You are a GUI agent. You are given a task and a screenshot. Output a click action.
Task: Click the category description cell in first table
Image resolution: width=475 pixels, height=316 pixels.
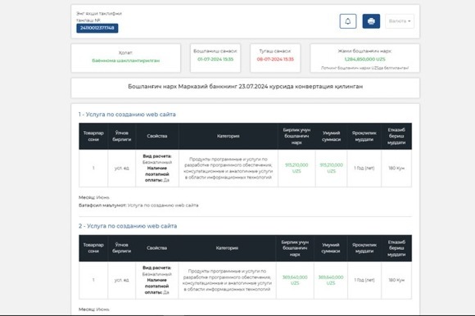coord(228,168)
